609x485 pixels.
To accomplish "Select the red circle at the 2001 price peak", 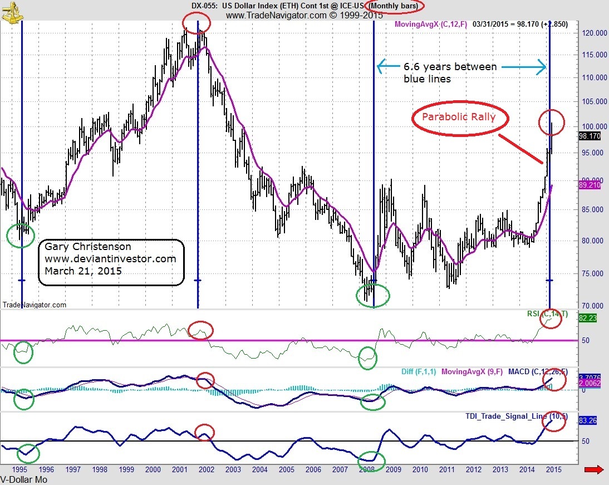I will (197, 22).
